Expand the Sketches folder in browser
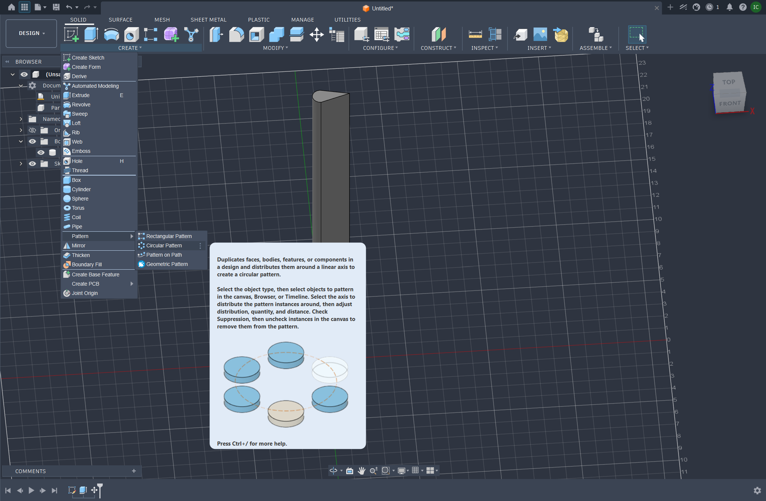 tap(21, 164)
